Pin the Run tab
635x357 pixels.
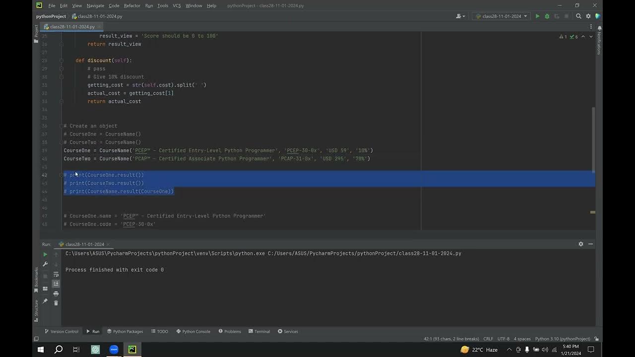[x=45, y=300]
